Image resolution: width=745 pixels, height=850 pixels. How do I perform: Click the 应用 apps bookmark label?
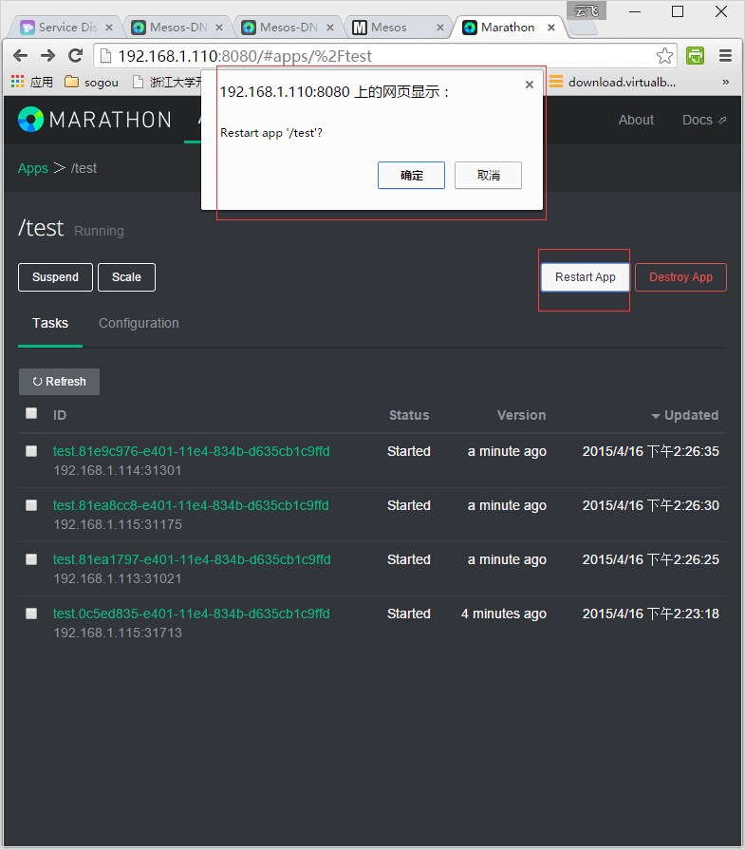[x=42, y=82]
